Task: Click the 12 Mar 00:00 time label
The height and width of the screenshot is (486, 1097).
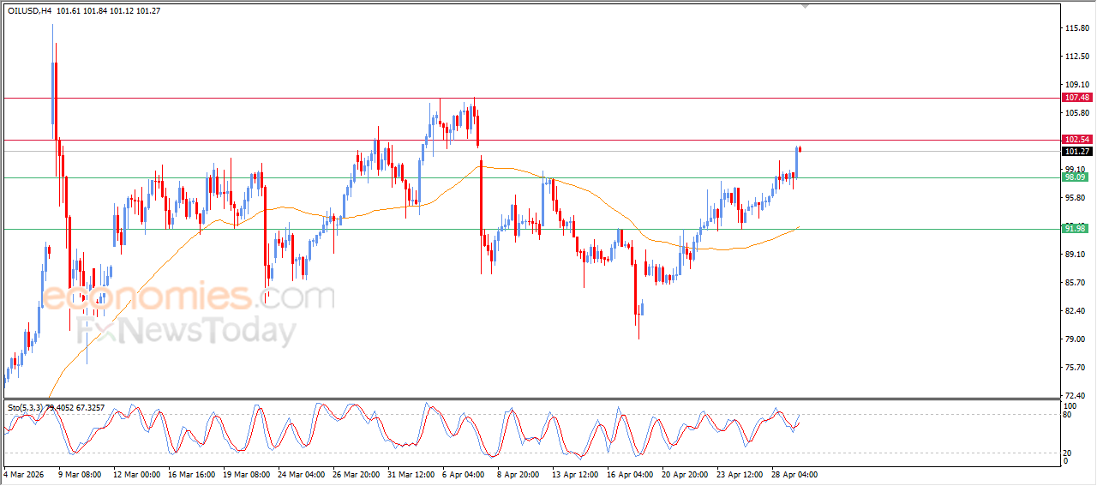Action: pos(137,474)
